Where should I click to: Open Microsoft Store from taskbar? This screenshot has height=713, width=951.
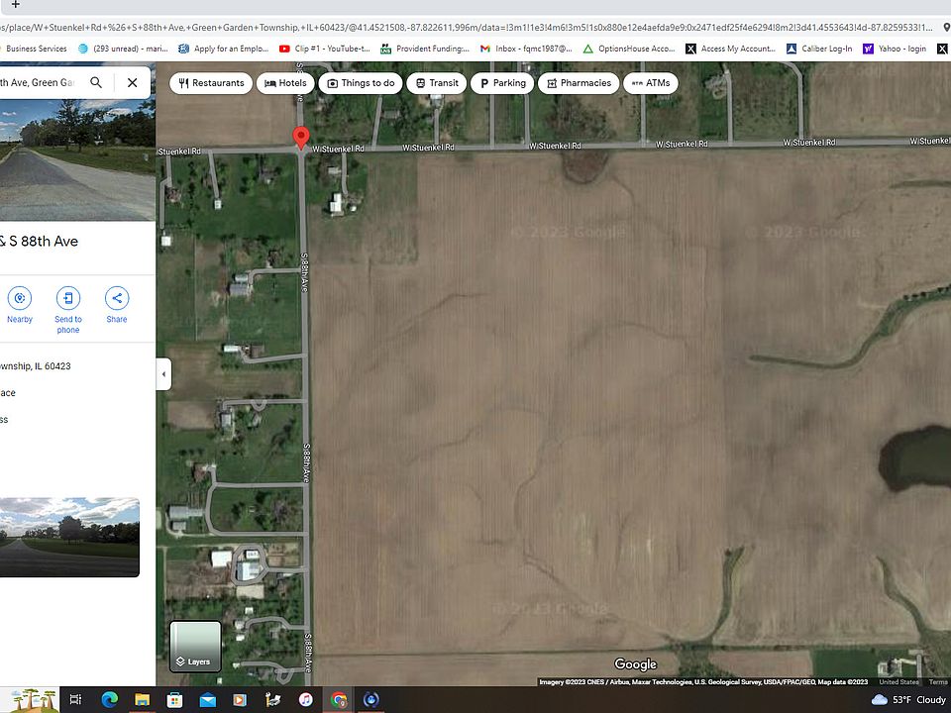click(x=174, y=700)
